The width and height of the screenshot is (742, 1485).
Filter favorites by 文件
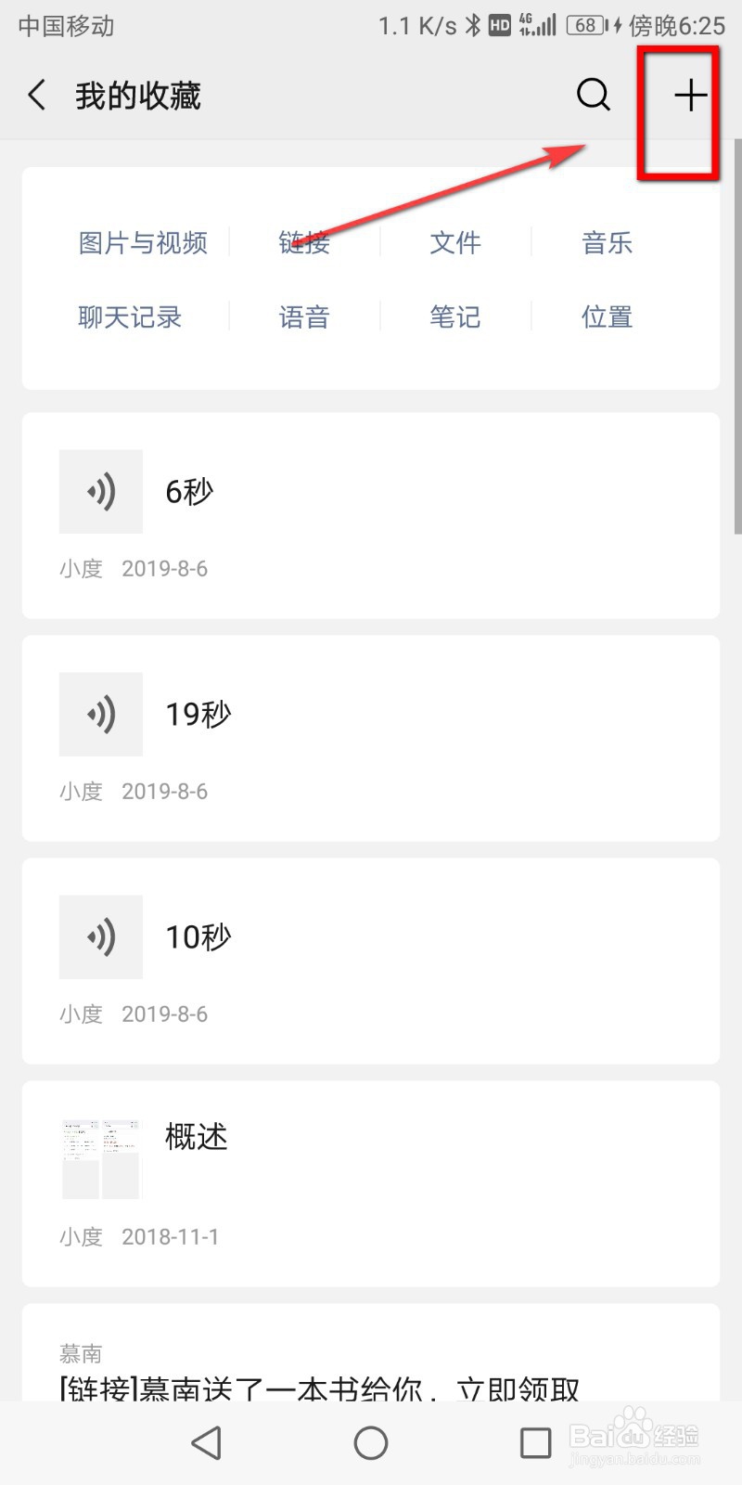(x=455, y=243)
